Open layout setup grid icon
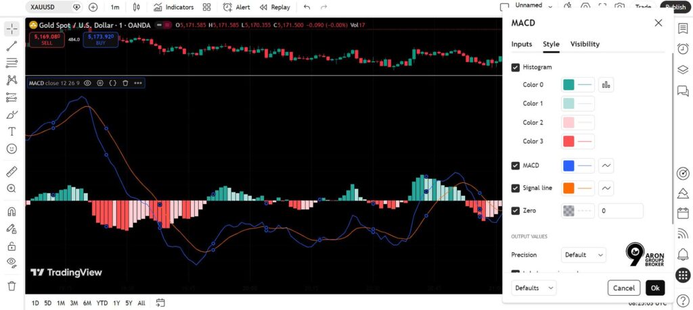 coord(206,7)
